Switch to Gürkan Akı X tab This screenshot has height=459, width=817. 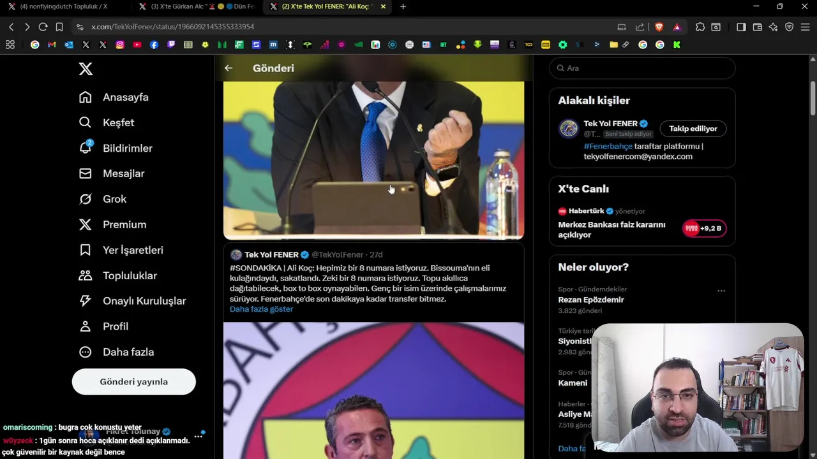pyautogui.click(x=197, y=6)
